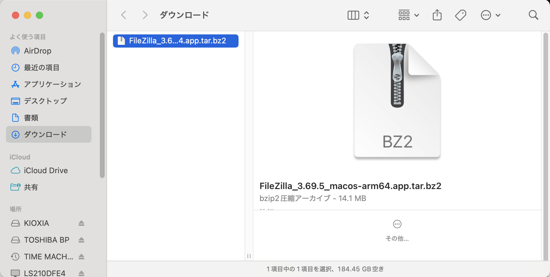This screenshot has width=550, height=277.
Task: Select iCloud Drive in the sidebar
Action: pyautogui.click(x=45, y=171)
